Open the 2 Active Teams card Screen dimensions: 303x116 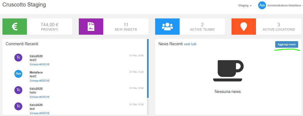[202, 27]
